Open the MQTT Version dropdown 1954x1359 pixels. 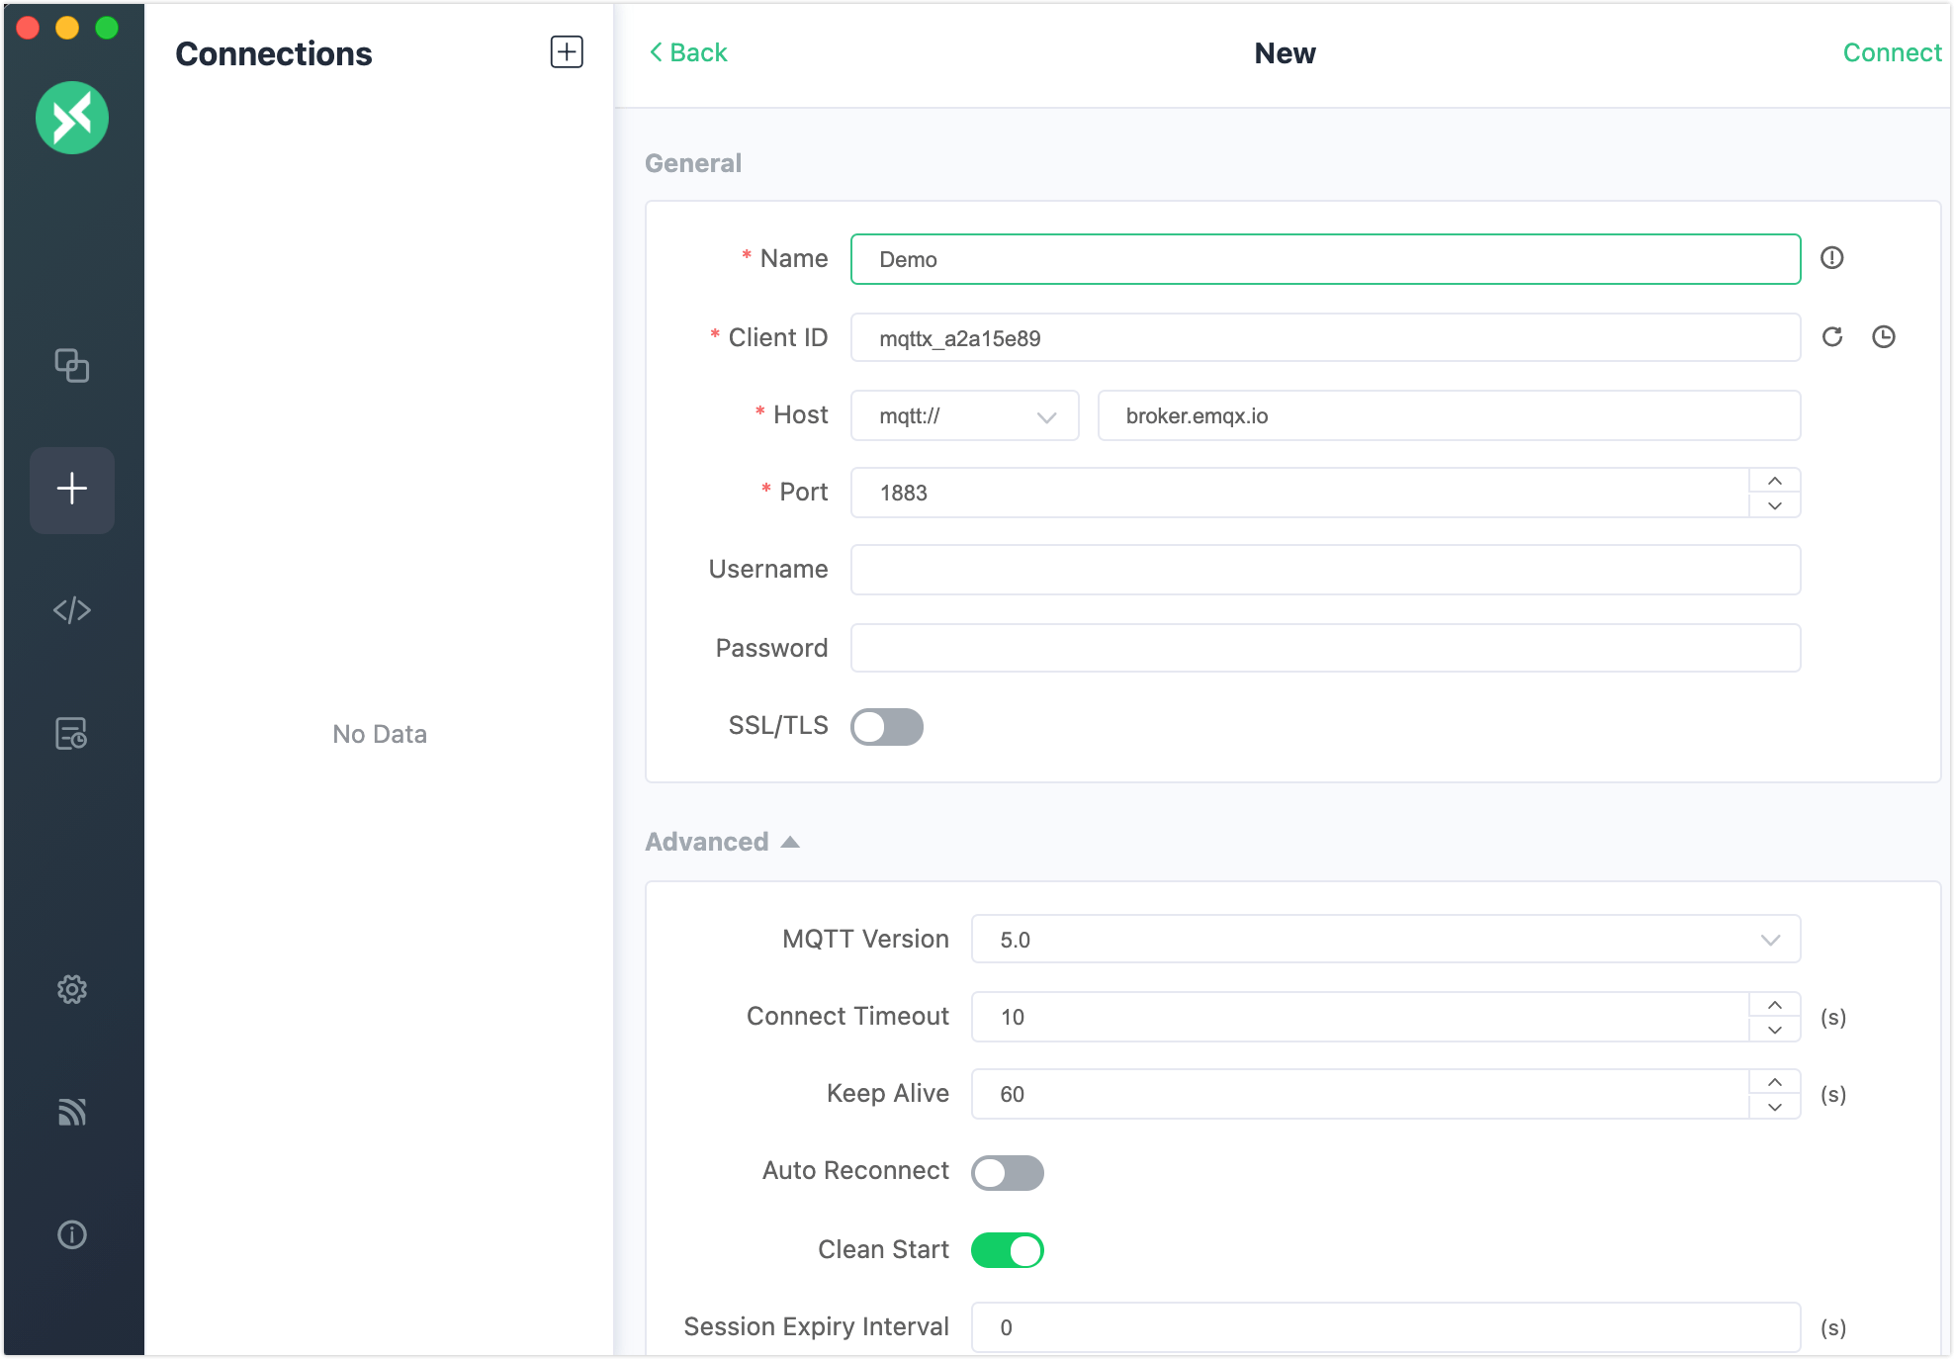click(x=1384, y=940)
